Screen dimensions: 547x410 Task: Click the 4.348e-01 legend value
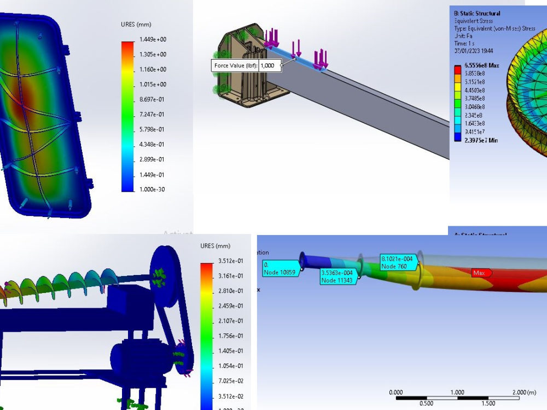(152, 144)
